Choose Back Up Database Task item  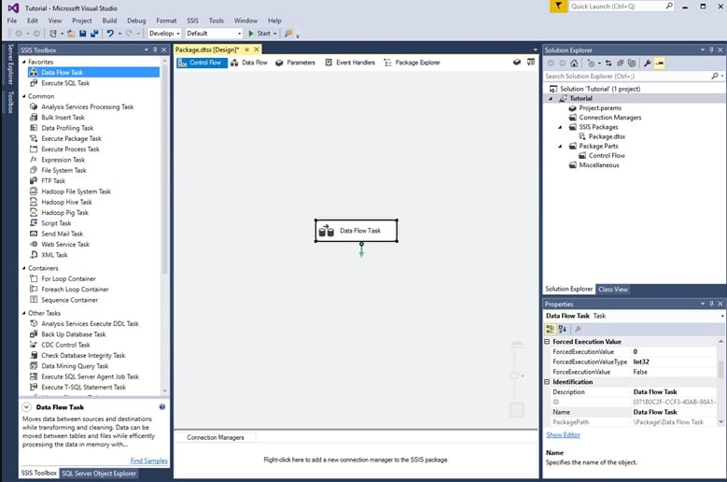pyautogui.click(x=73, y=334)
